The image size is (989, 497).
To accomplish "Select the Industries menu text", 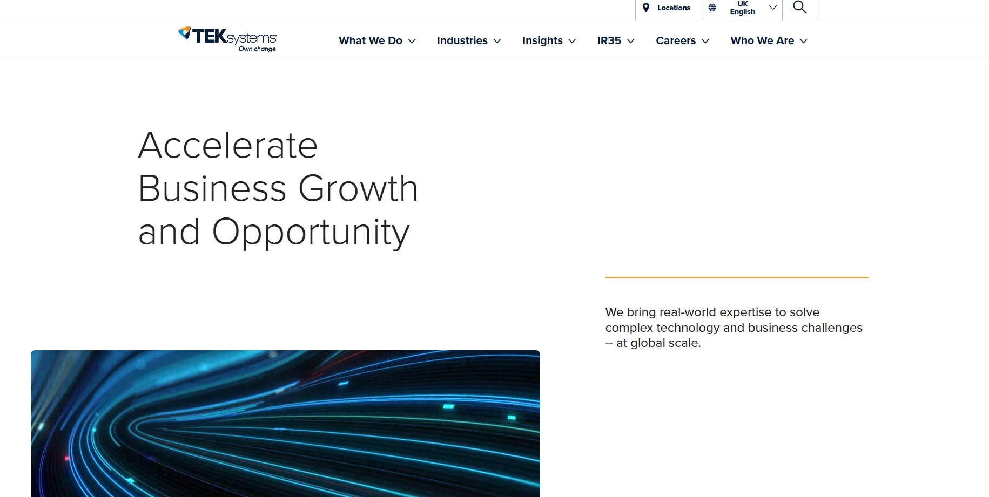I will click(x=462, y=40).
